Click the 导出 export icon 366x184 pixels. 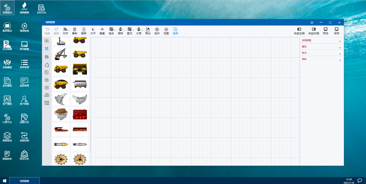click(148, 29)
